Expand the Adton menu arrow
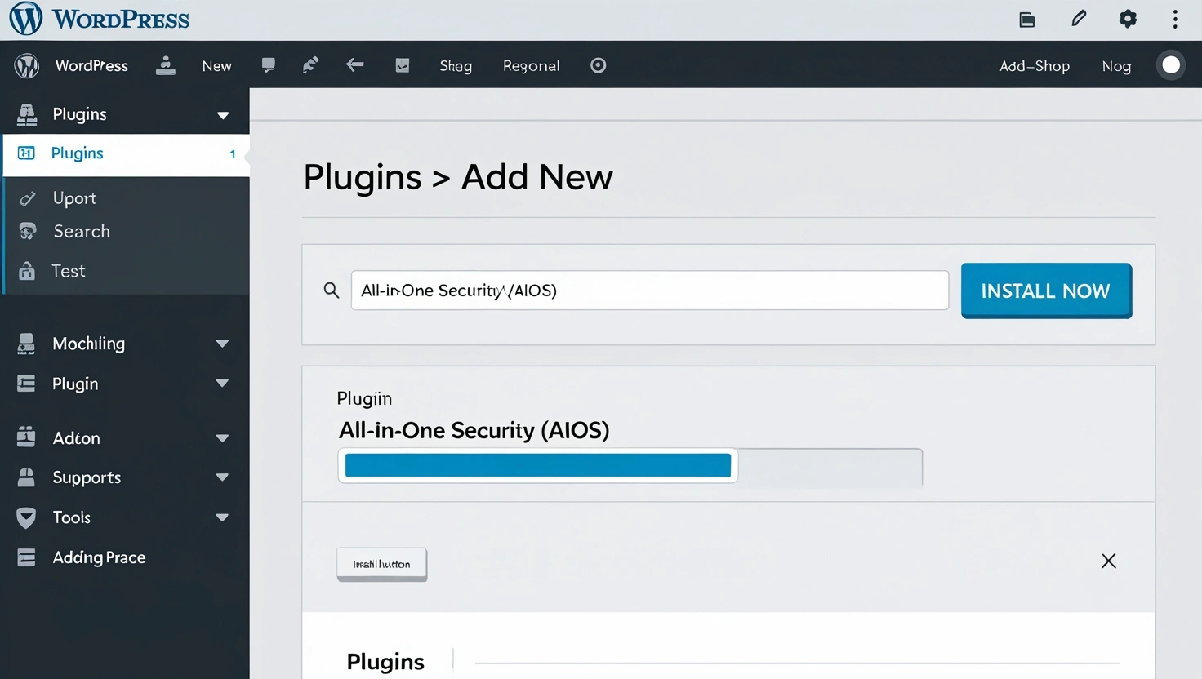 click(222, 438)
